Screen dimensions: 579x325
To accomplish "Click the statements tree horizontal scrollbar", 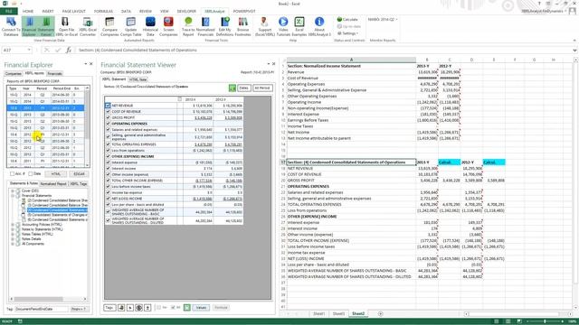I will [48, 299].
